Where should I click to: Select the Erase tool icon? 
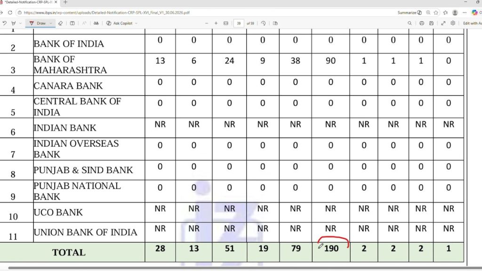pyautogui.click(x=60, y=24)
